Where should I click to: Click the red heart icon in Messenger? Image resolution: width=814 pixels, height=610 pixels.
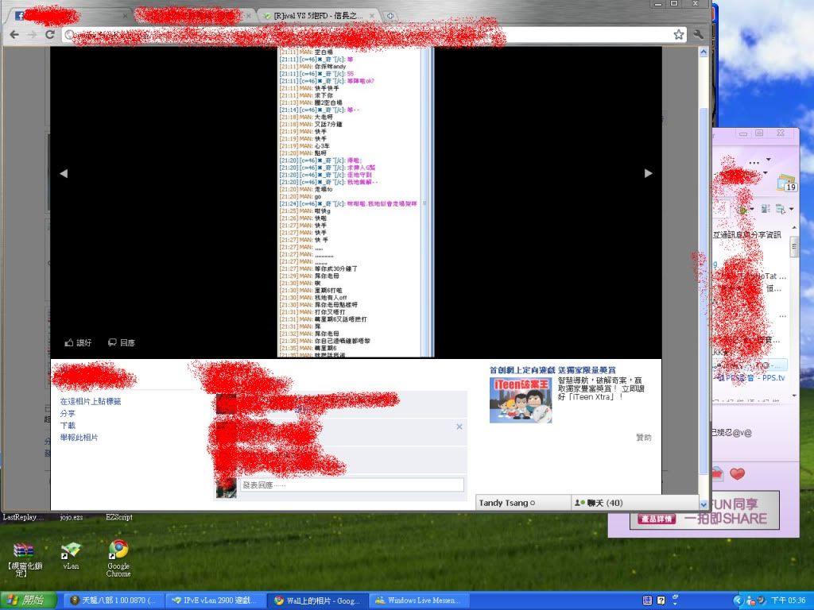[737, 474]
